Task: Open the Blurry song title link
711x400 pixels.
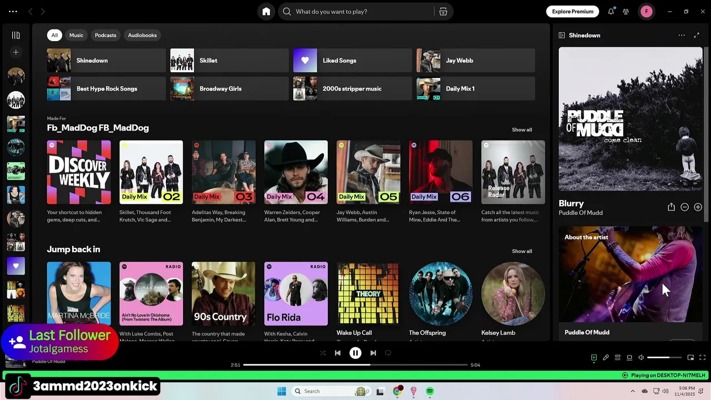Action: click(x=571, y=203)
